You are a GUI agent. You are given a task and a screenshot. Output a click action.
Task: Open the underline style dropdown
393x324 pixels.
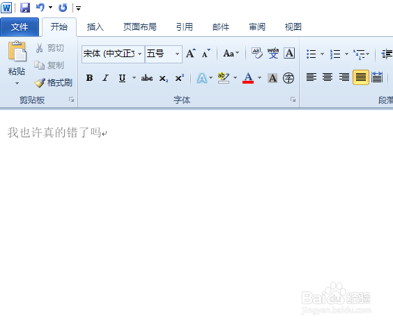coord(134,78)
